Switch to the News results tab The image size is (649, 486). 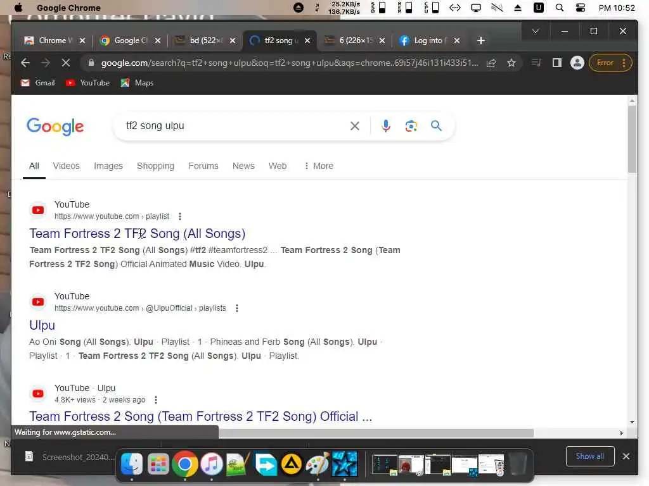tap(243, 166)
